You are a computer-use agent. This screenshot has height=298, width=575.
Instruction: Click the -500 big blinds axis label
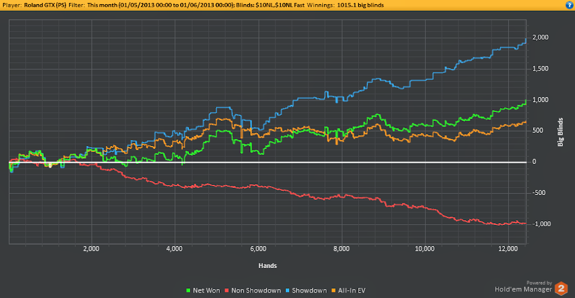tap(539, 193)
